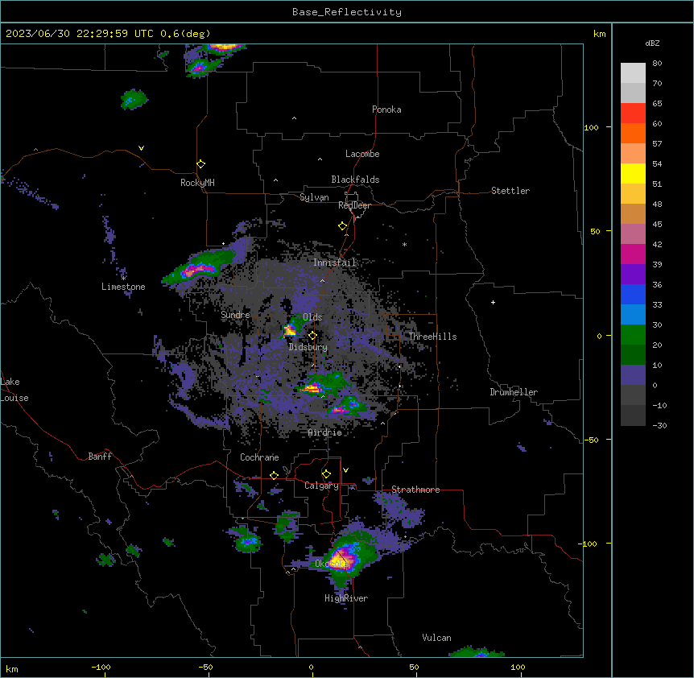Select the Olds label
Image resolution: width=694 pixels, height=678 pixels.
click(x=312, y=317)
